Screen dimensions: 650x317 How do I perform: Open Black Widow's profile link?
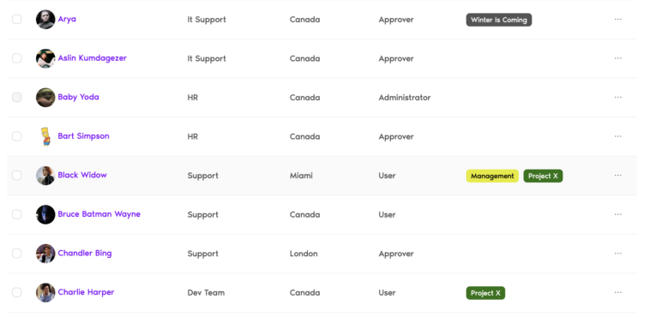point(82,175)
